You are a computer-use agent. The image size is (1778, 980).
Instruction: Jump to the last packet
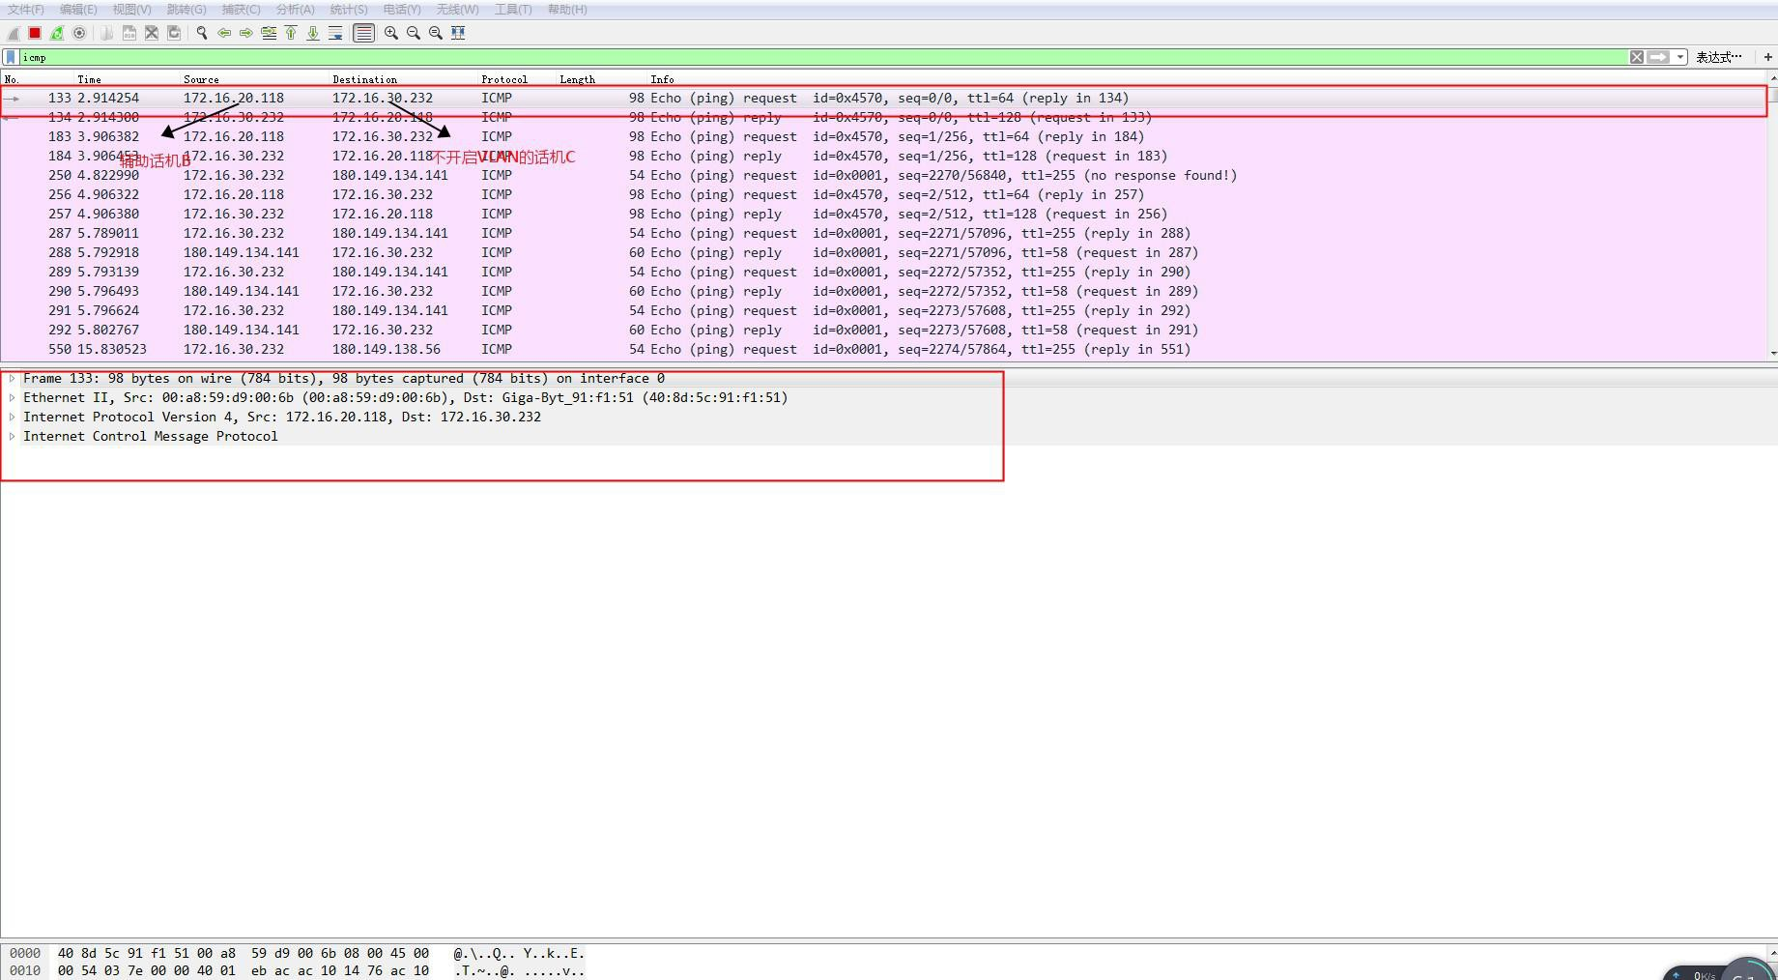coord(313,33)
